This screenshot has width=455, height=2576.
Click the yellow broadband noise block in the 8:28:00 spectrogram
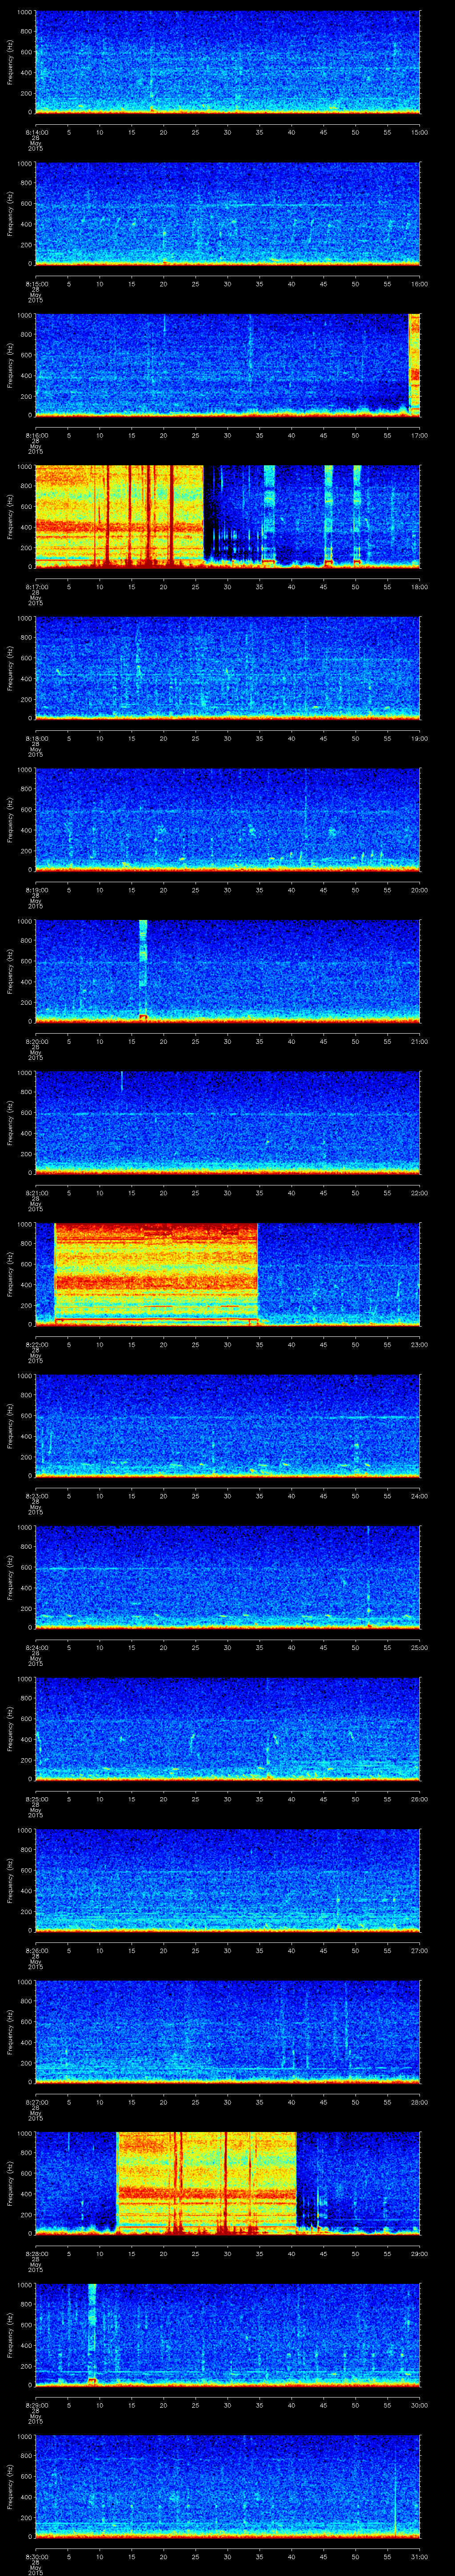[207, 2182]
